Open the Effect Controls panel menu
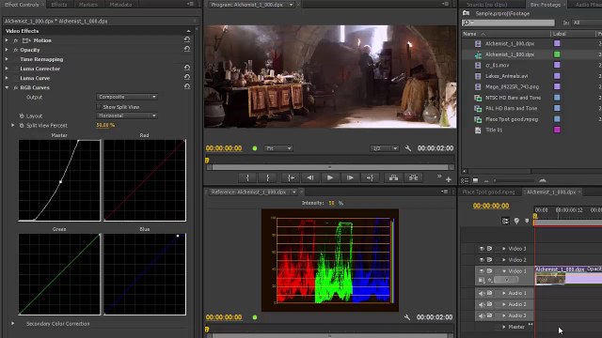The width and height of the screenshot is (602, 338). 190,4
